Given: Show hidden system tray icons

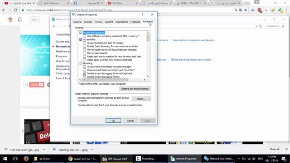Looking at the screenshot, I should 239,158.
